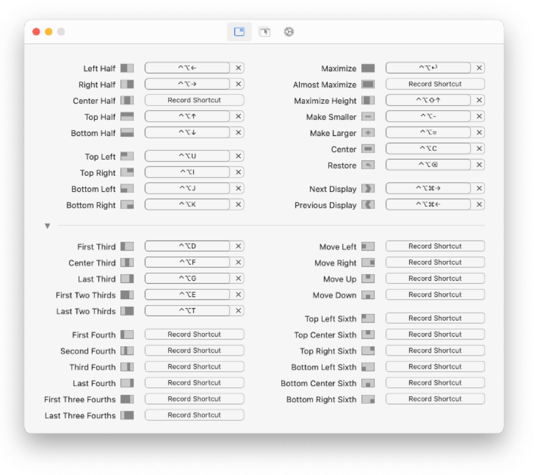537x475 pixels.
Task: Record a shortcut for Bottom Center Sixth
Action: (435, 383)
